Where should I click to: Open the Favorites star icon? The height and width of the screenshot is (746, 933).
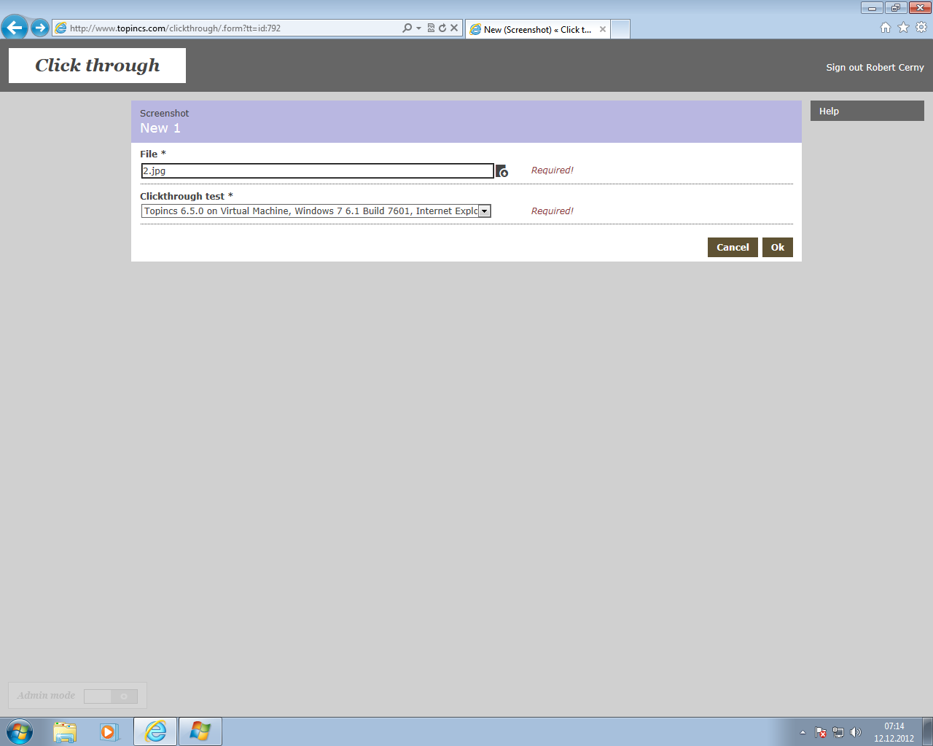click(903, 28)
